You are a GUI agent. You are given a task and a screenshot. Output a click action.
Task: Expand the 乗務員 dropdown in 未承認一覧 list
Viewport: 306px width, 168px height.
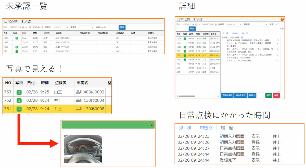coord(86,27)
